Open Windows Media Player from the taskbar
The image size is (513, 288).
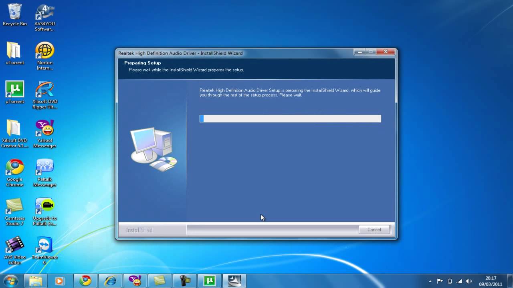click(59, 281)
